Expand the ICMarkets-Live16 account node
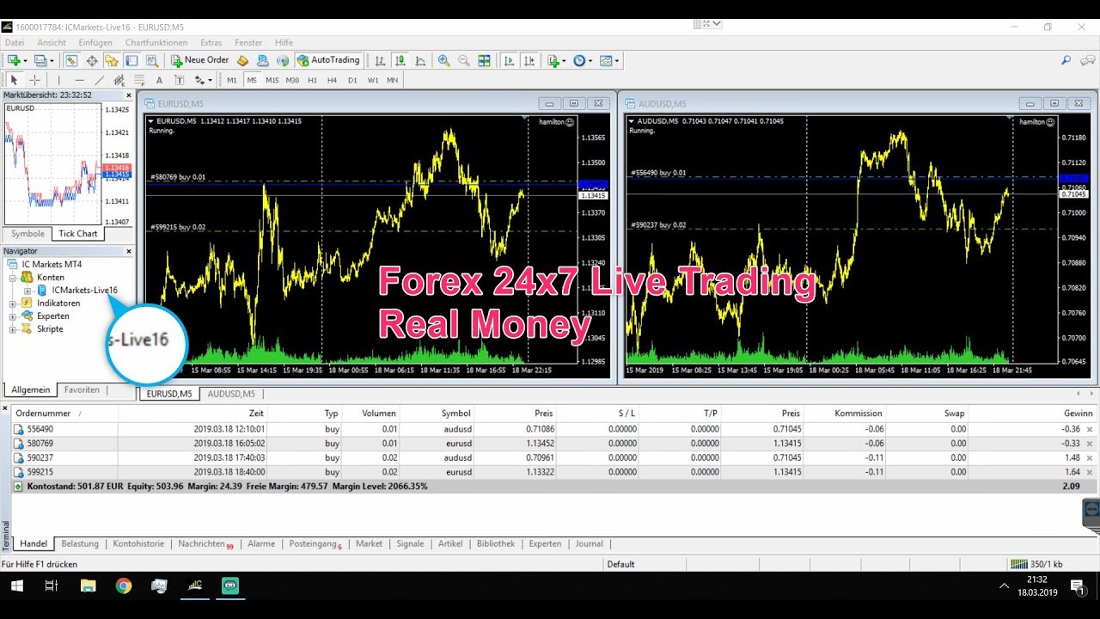1100x619 pixels. [28, 291]
